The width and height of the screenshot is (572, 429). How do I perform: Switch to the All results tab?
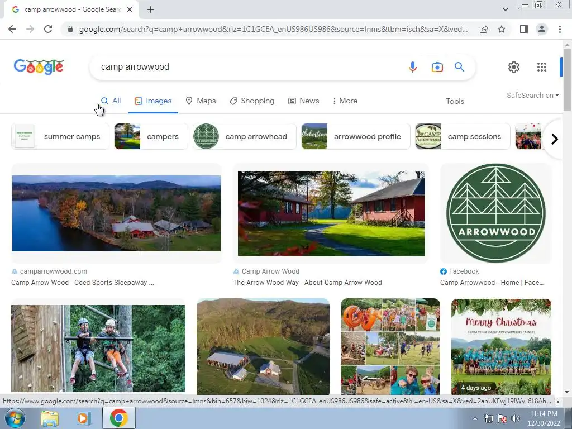tap(111, 101)
